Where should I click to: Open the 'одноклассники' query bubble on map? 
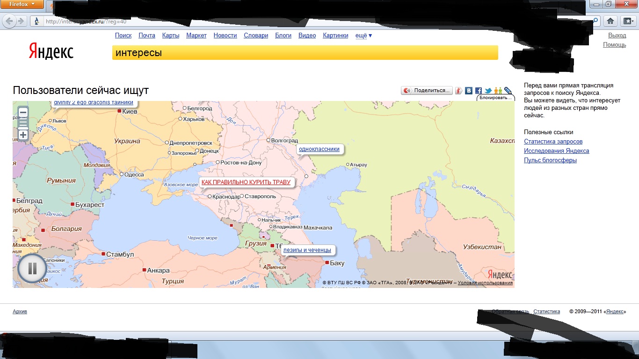point(319,149)
